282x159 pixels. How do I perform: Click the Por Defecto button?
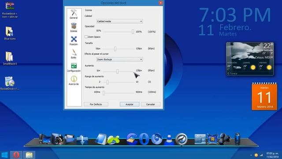96,104
